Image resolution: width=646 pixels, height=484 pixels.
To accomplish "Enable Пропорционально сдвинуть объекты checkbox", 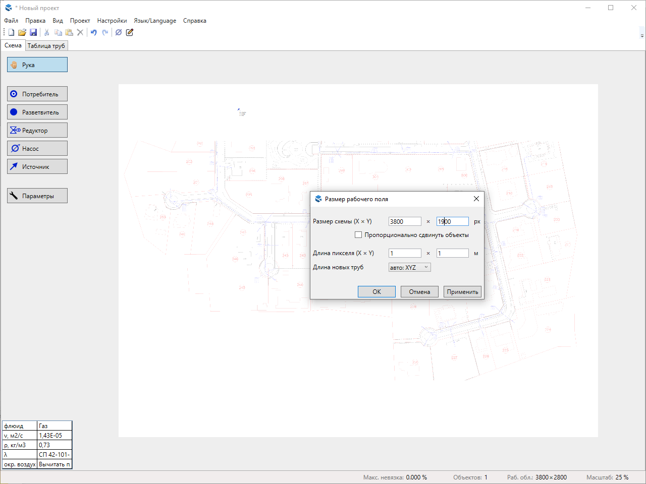I will coord(358,235).
